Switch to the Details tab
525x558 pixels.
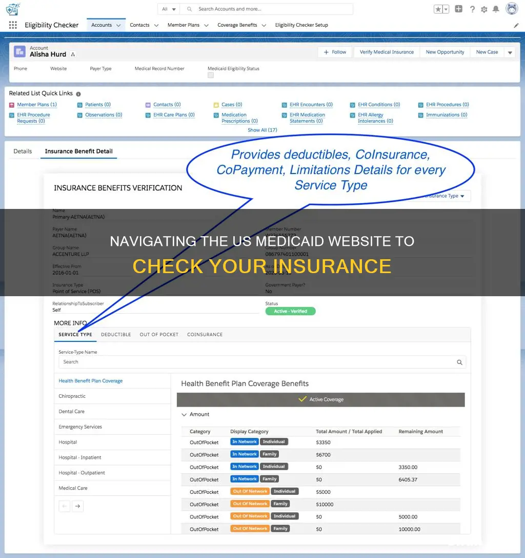tap(23, 151)
